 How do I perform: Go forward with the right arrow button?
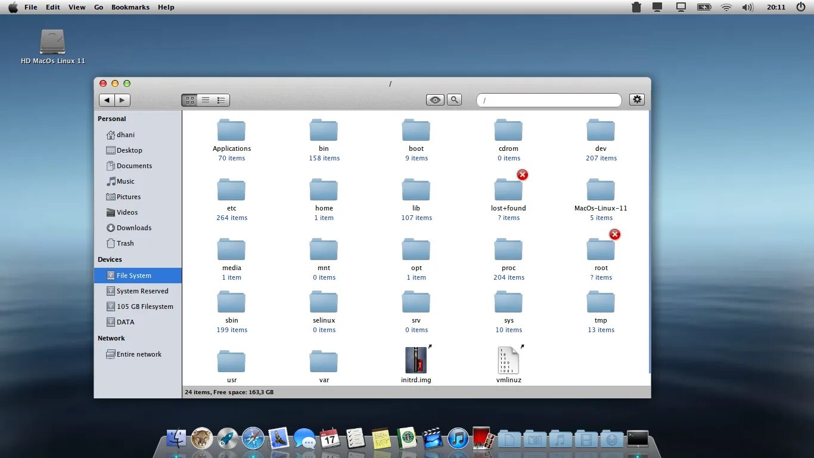[122, 100]
